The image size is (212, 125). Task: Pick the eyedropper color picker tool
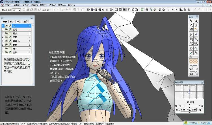[191, 53]
